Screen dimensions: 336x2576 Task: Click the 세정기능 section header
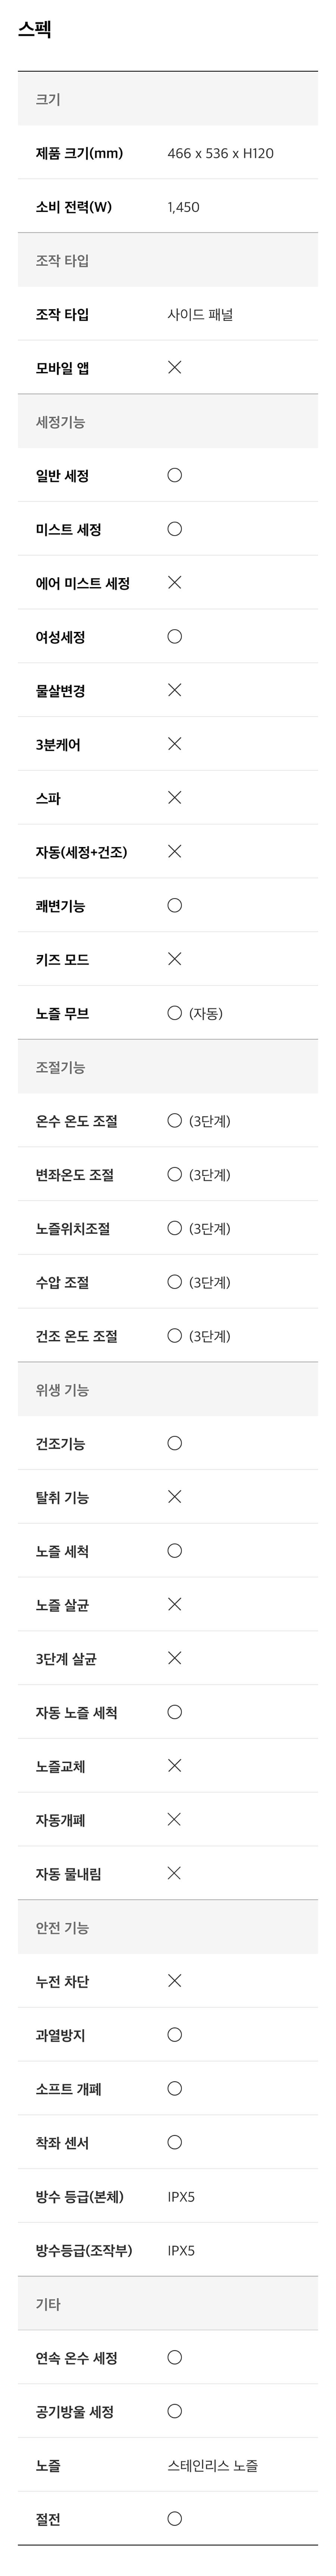(168, 422)
